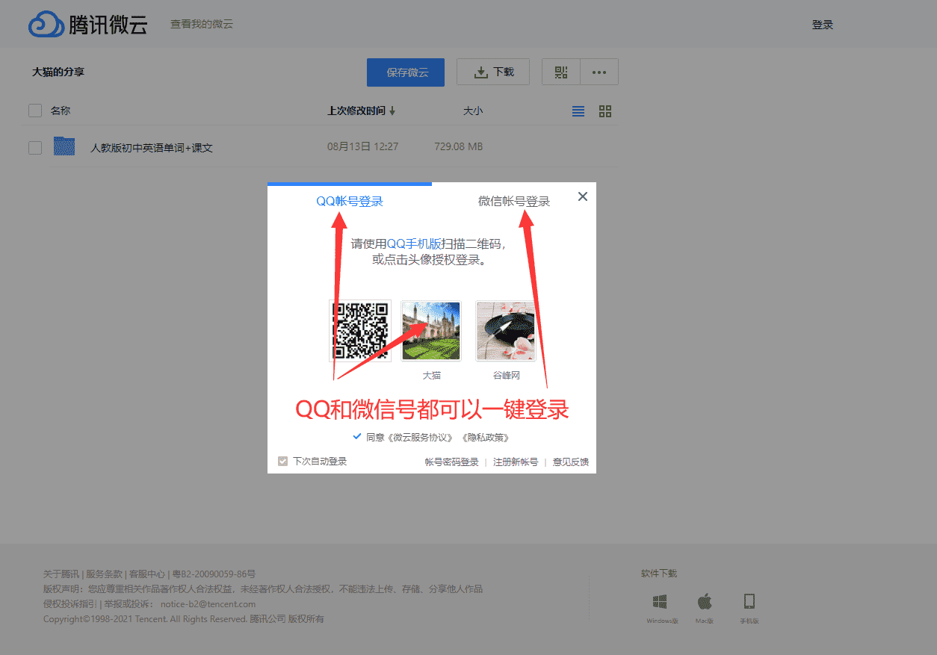
Task: Open the more options ellipsis menu
Action: 599,72
